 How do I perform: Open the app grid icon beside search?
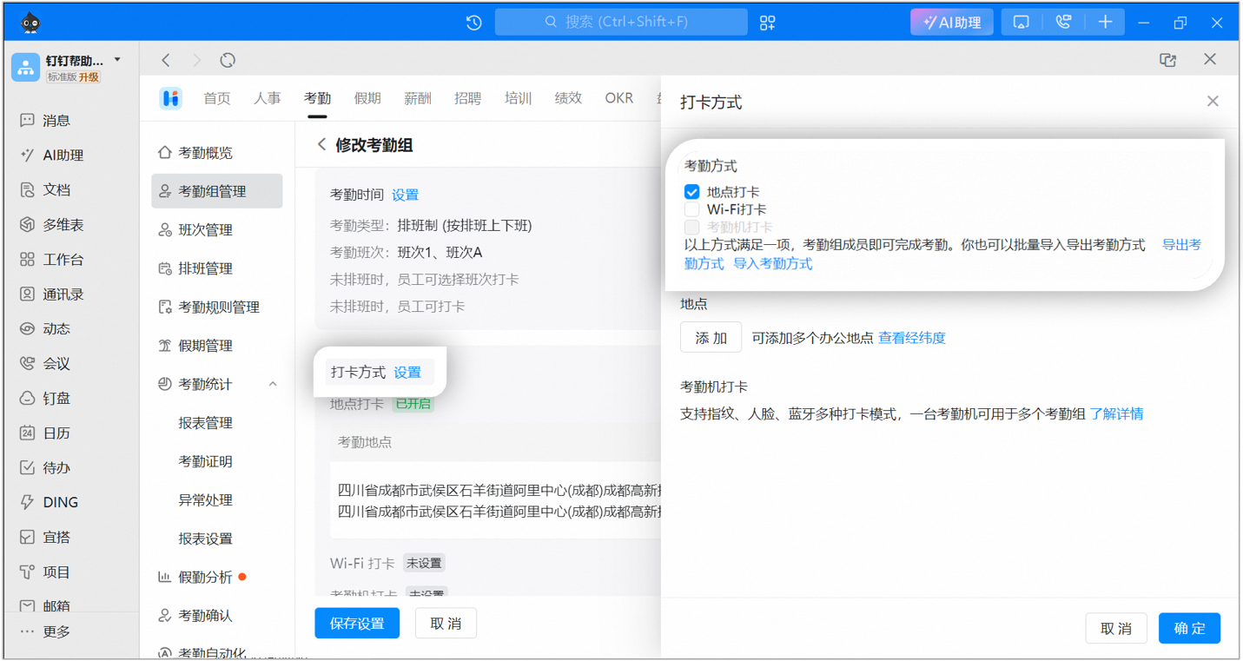[x=767, y=23]
